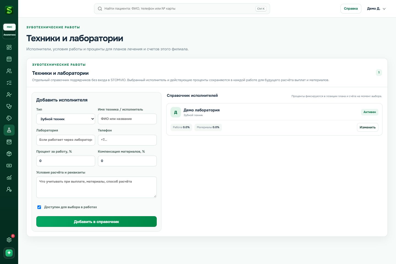Image resolution: width=396 pixels, height=264 pixels.
Task: Open the Тип dropdown showing Зубной техник
Action: click(x=66, y=119)
